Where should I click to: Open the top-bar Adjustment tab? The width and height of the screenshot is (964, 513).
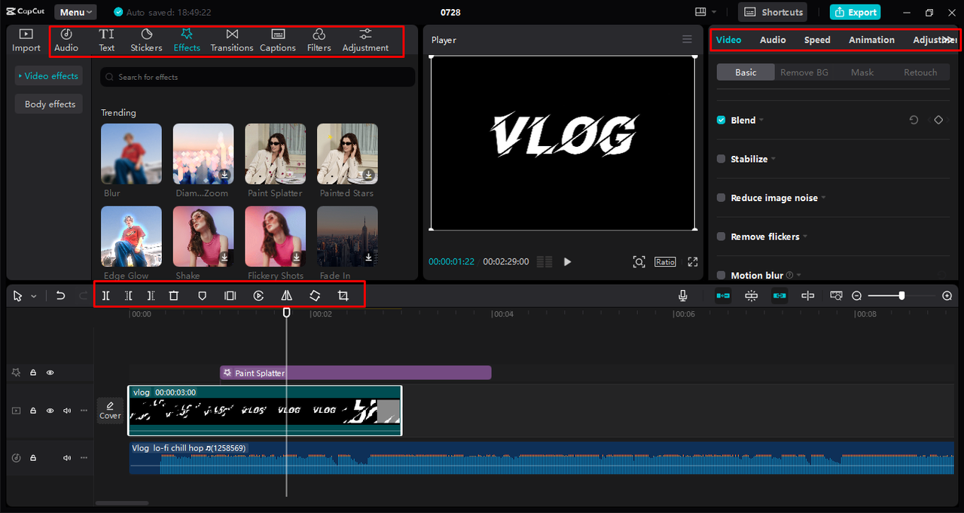coord(365,40)
